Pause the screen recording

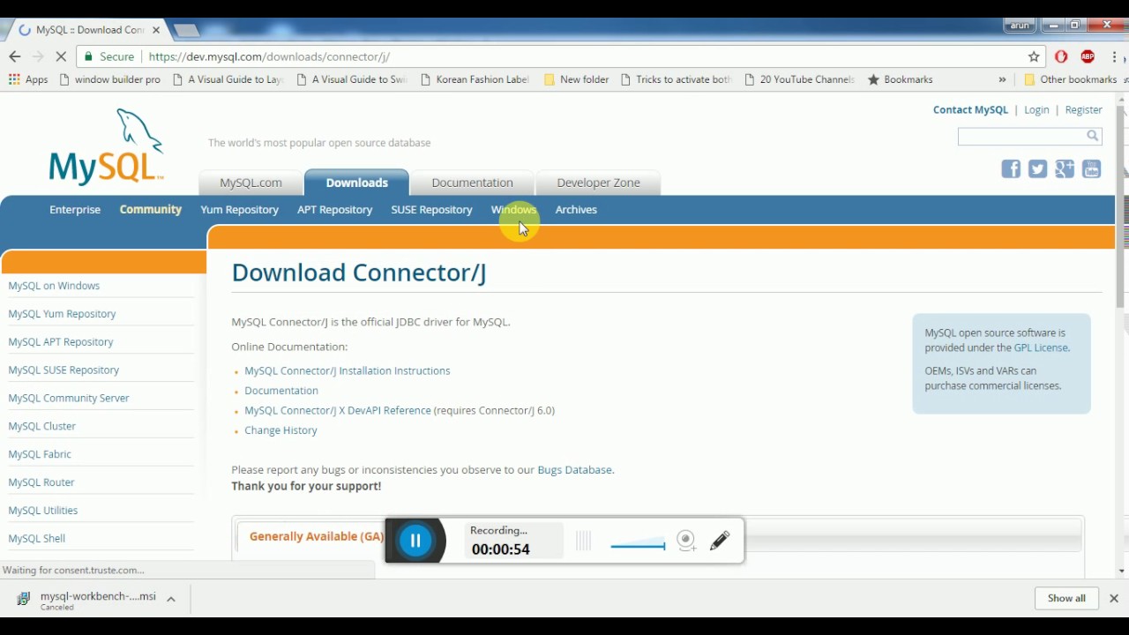point(415,541)
